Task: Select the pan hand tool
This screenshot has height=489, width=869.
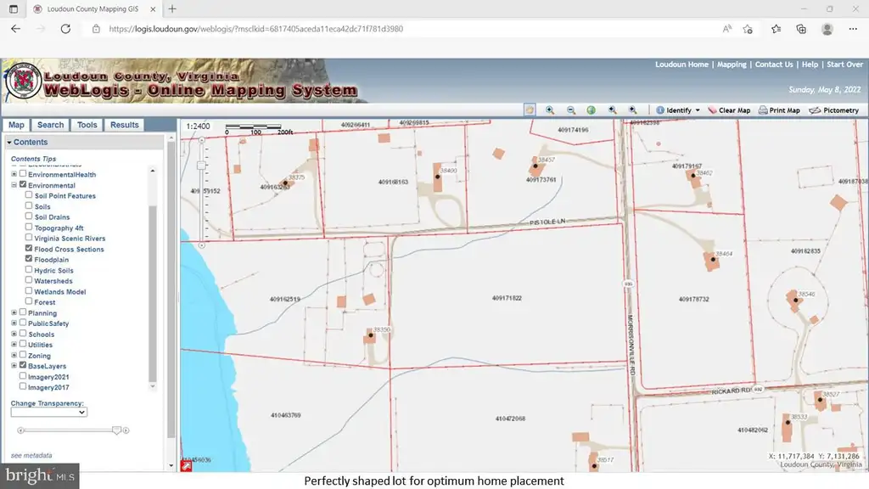Action: tap(530, 110)
